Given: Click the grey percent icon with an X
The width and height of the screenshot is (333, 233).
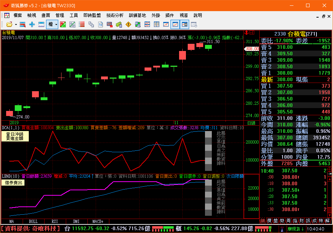Looking at the screenshot, I should point(72,24).
